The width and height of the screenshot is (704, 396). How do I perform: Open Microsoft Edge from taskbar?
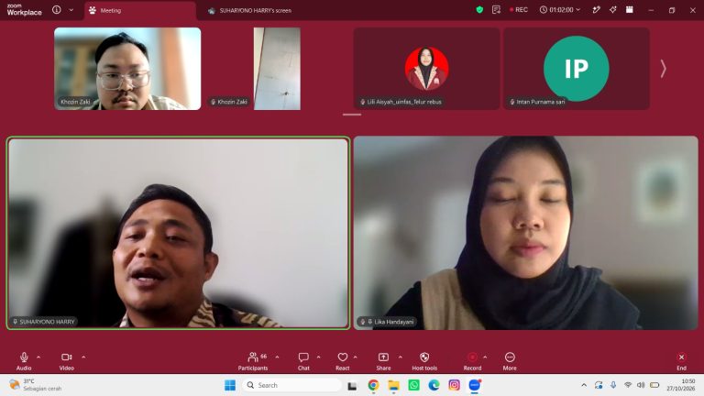click(434, 385)
